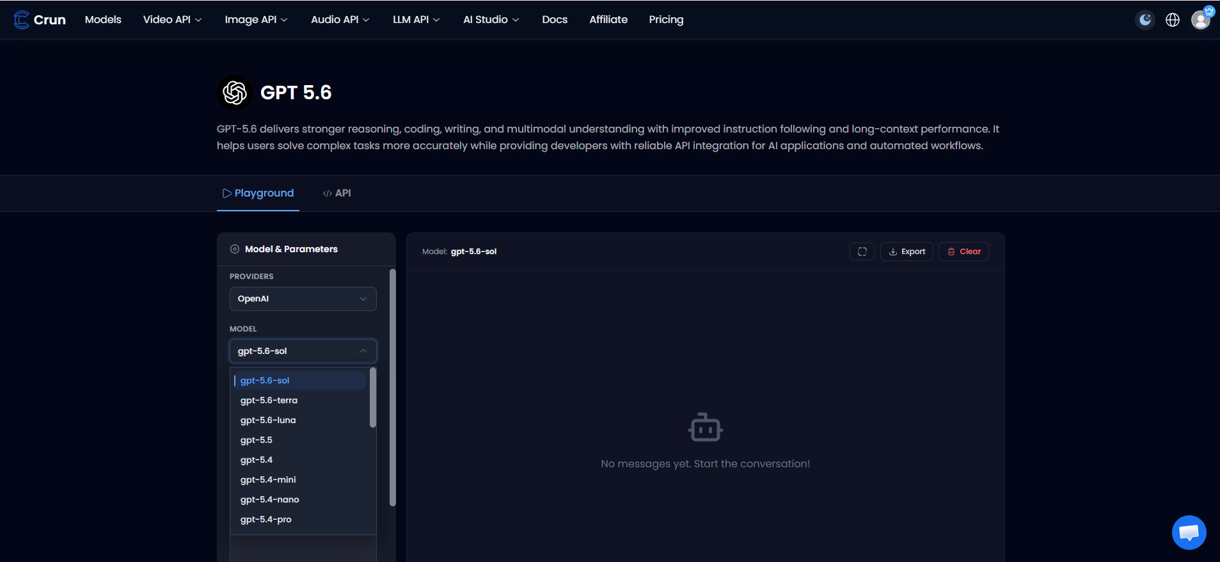
Task: Select gpt-5.6-sol in the model list
Action: pos(299,380)
